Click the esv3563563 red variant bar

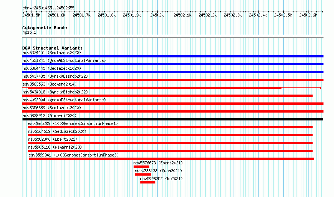tap(155, 88)
